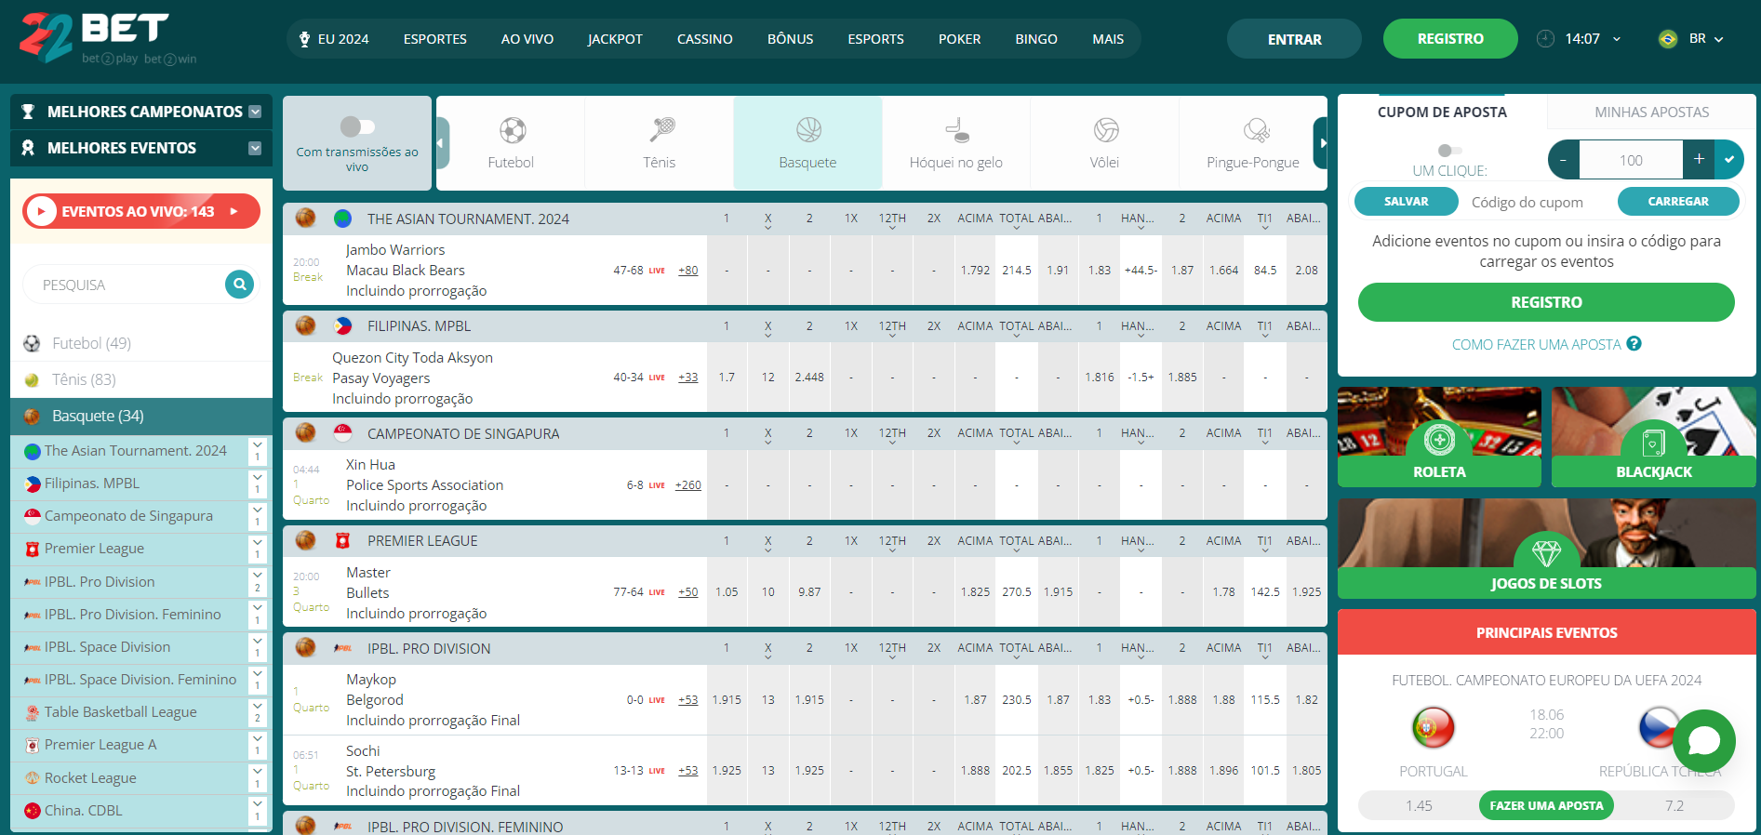Image resolution: width=1761 pixels, height=835 pixels.
Task: Click Portugal odds 1.45
Action: point(1419,805)
